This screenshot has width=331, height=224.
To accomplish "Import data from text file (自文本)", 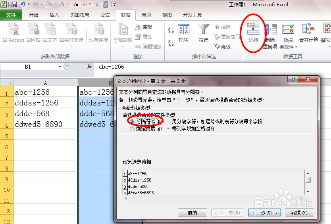I will pyautogui.click(x=50, y=33).
